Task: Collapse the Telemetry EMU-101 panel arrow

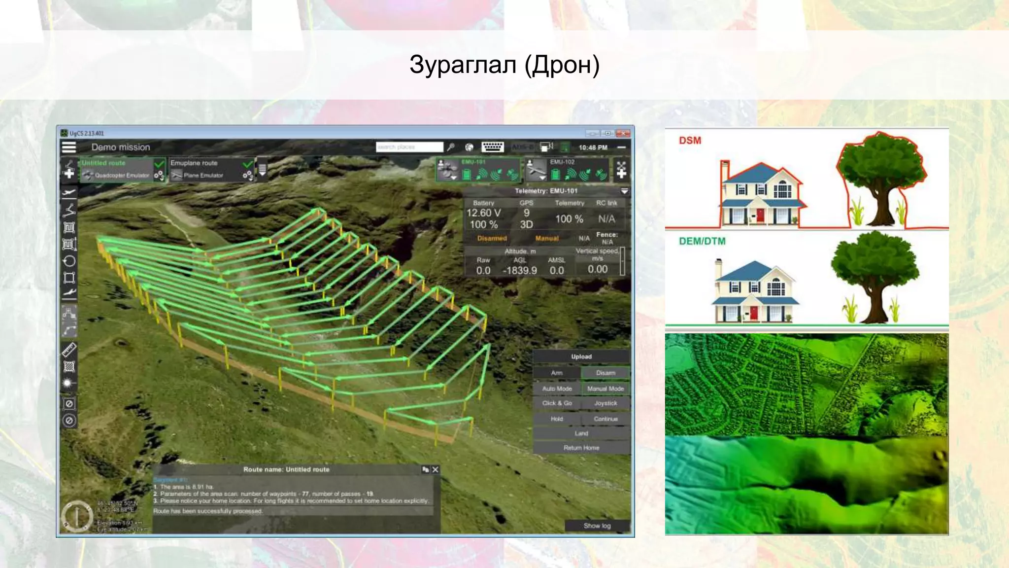Action: point(624,191)
